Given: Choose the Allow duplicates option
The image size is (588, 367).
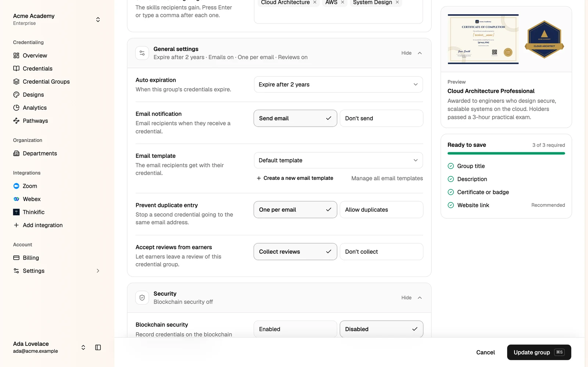Looking at the screenshot, I should pyautogui.click(x=381, y=210).
